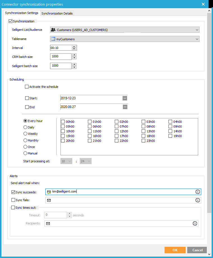Screen dimensions: 213x258
Task: Tick the 12h00 hour checkbox
Action: (117, 131)
